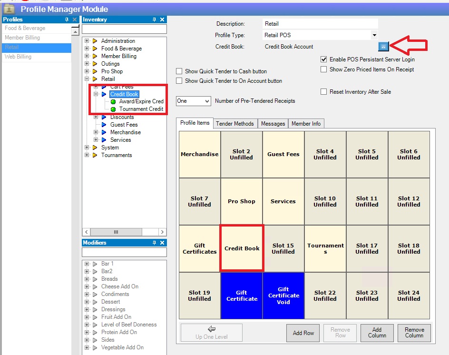Pin the Inventory panel with pushpin icon

(x=154, y=20)
